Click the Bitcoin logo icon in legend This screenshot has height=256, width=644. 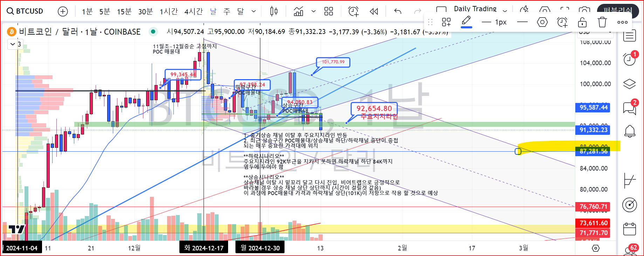pos(12,32)
